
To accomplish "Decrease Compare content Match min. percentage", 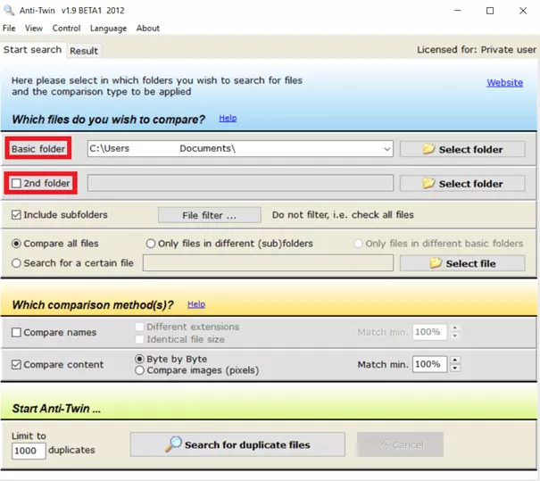I will point(455,368).
